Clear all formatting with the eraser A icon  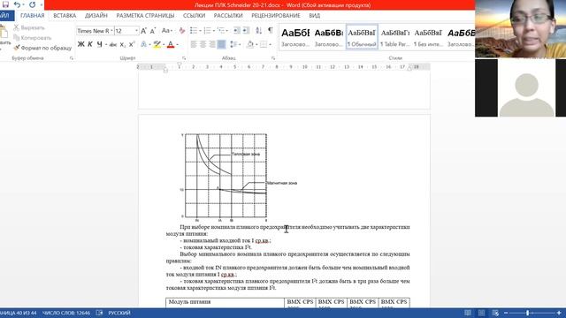point(182,31)
